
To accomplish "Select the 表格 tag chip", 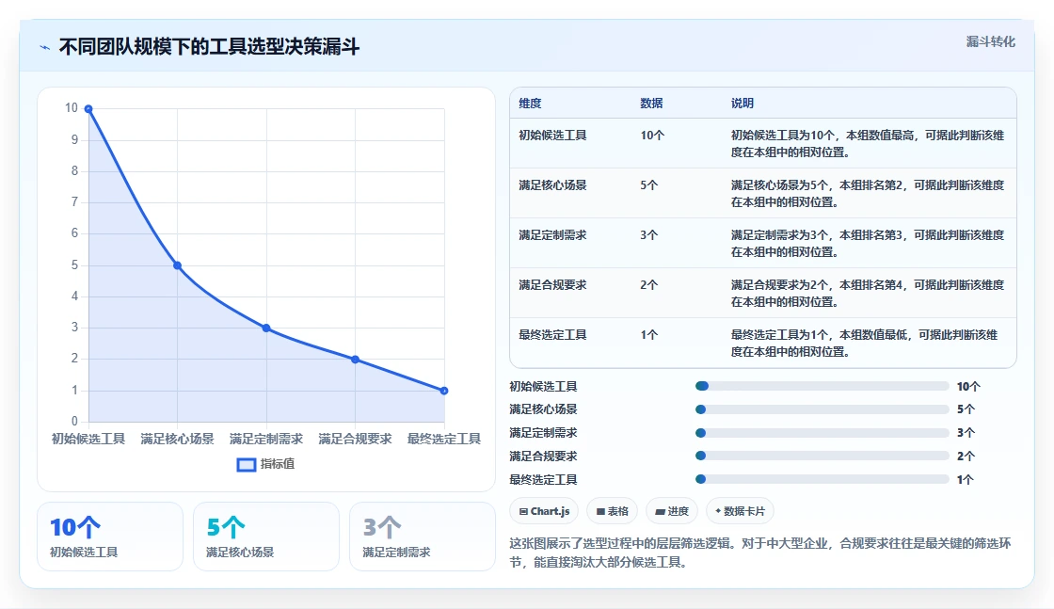I will pyautogui.click(x=612, y=511).
